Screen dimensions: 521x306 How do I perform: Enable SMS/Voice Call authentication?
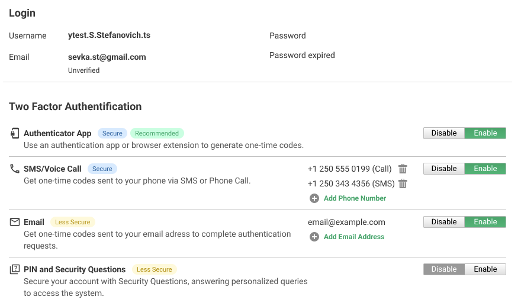click(x=485, y=169)
